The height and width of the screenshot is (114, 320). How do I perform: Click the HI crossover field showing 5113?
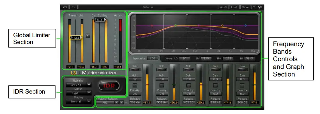click(x=249, y=58)
